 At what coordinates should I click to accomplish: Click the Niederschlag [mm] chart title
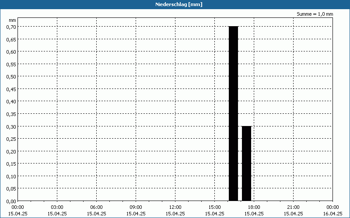179,4
